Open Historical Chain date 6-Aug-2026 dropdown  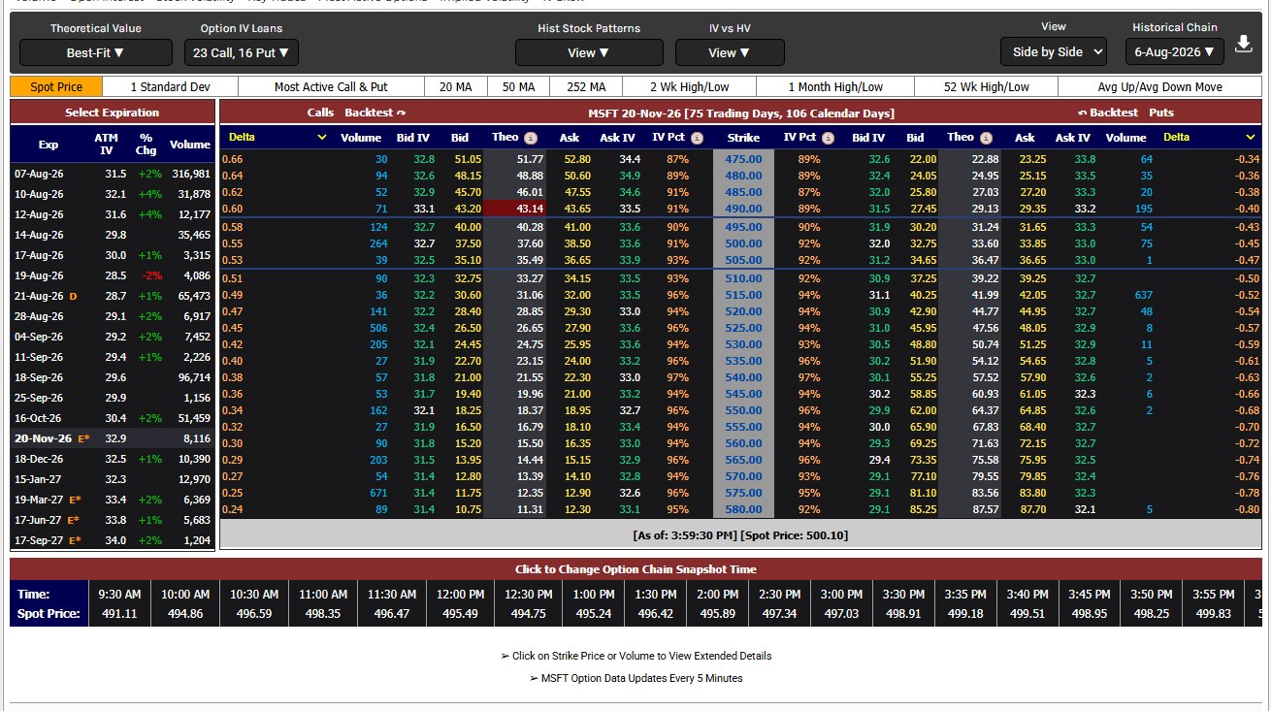tap(1175, 51)
